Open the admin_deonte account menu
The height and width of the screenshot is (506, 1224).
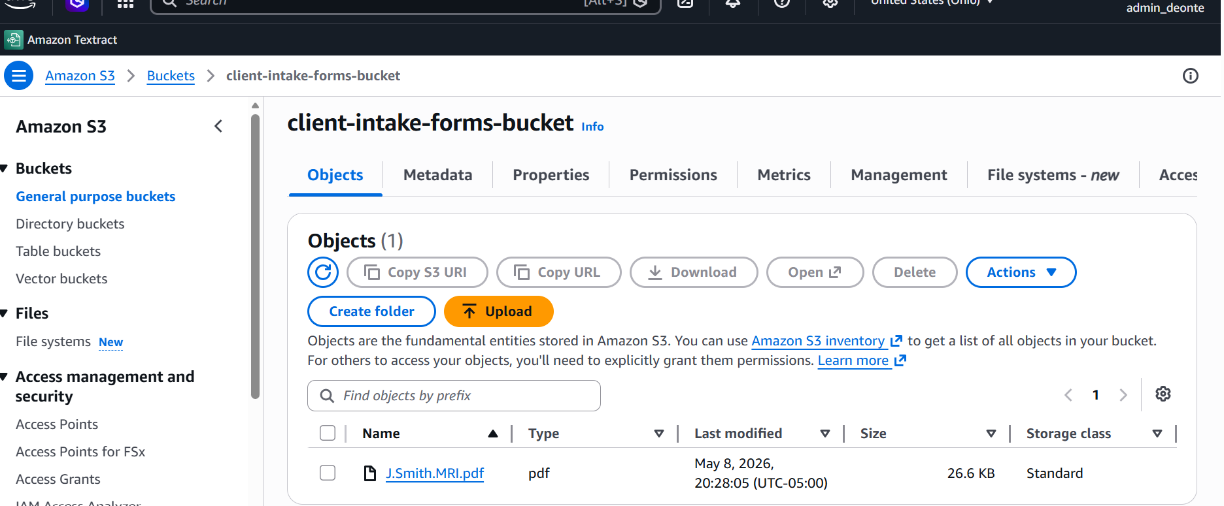click(1164, 8)
